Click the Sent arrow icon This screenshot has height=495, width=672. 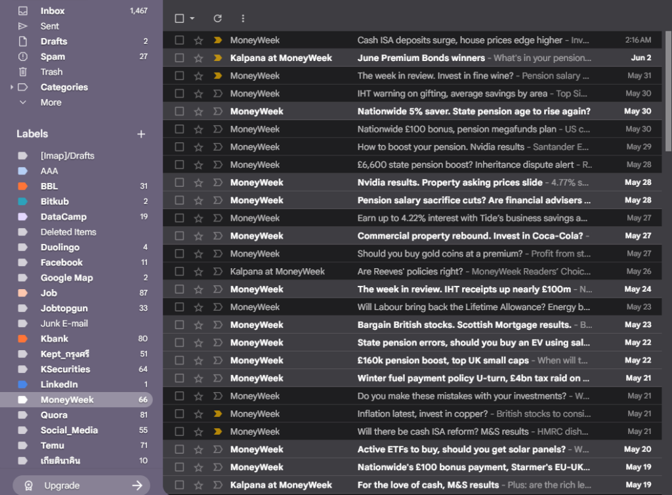[23, 26]
